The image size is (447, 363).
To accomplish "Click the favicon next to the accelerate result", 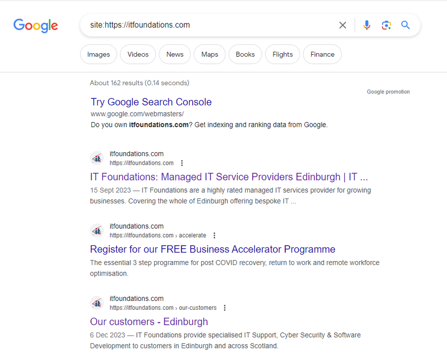I will 97,230.
